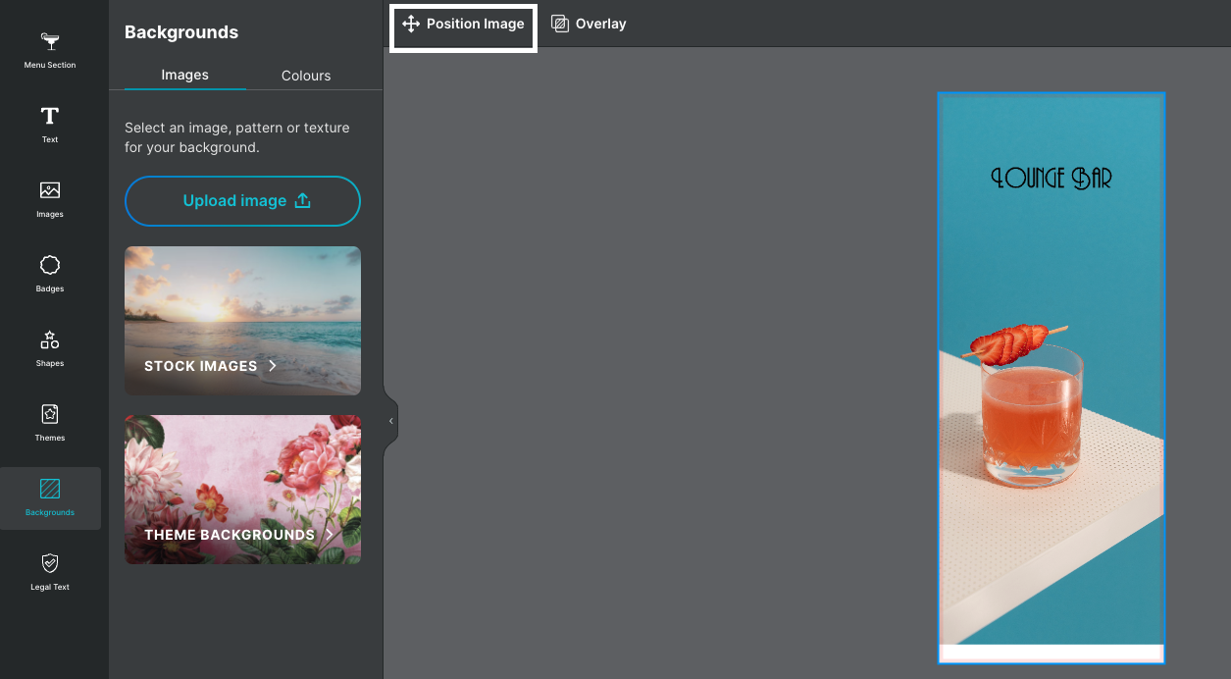Select the Shapes tool
This screenshot has width=1231, height=679.
click(x=50, y=340)
